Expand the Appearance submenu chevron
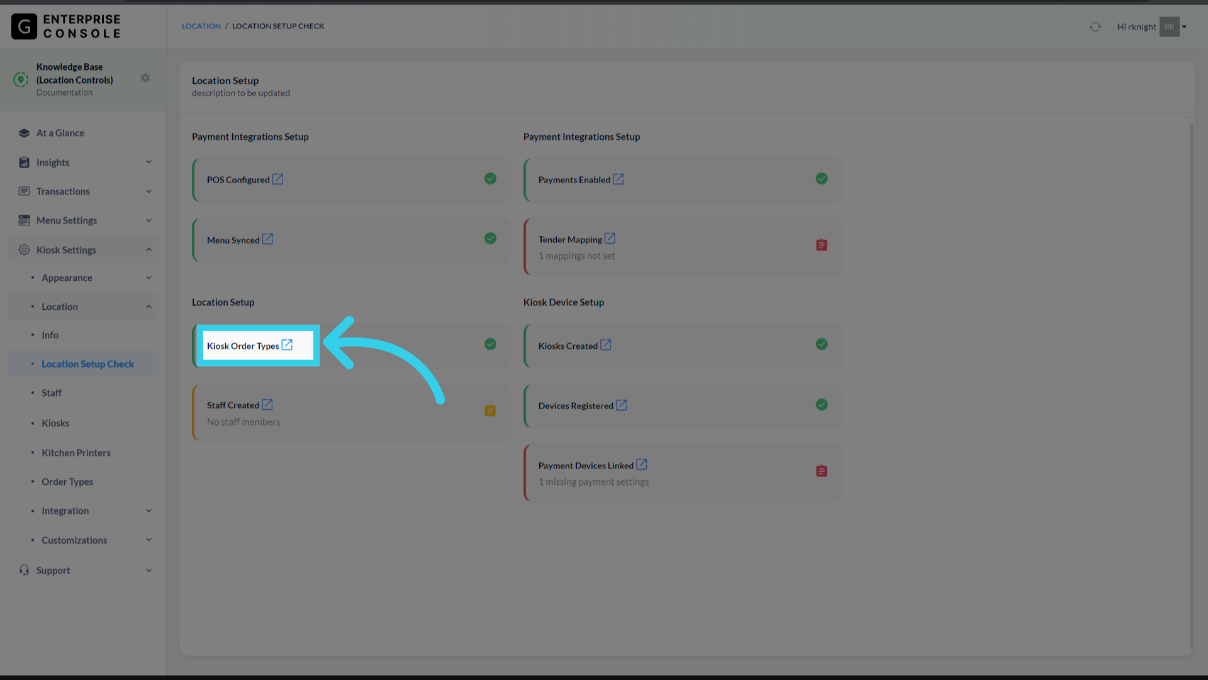 point(149,278)
